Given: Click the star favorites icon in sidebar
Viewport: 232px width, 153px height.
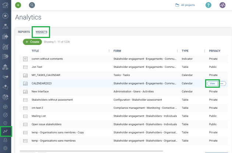Looking at the screenshot, I should pyautogui.click(x=6, y=16).
